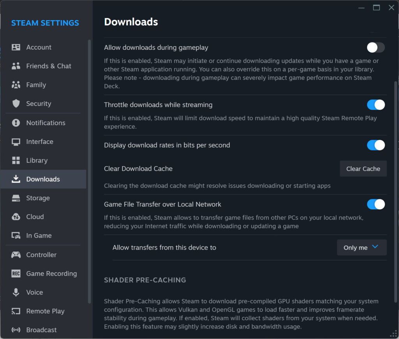Select the Game Recording REC icon
The width and height of the screenshot is (399, 339).
click(16, 274)
